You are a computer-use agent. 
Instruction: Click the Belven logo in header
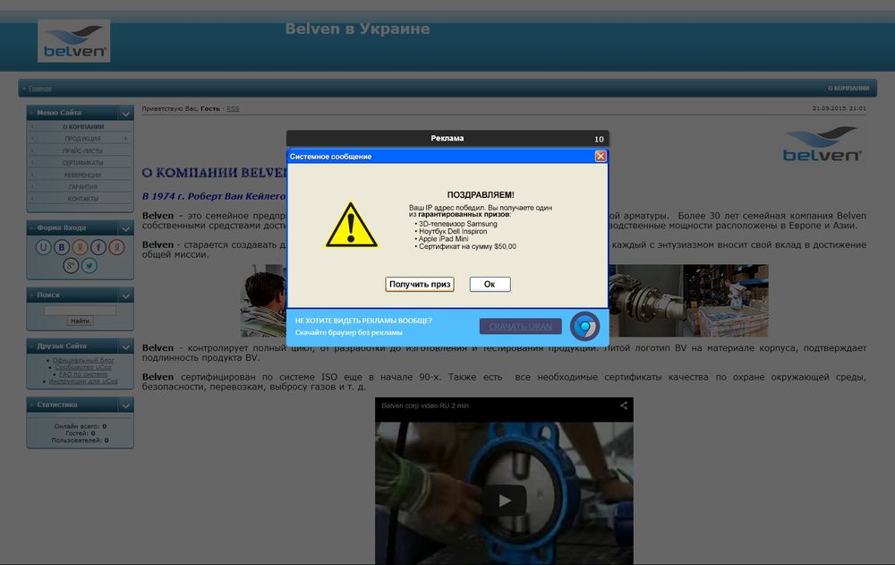pyautogui.click(x=73, y=41)
